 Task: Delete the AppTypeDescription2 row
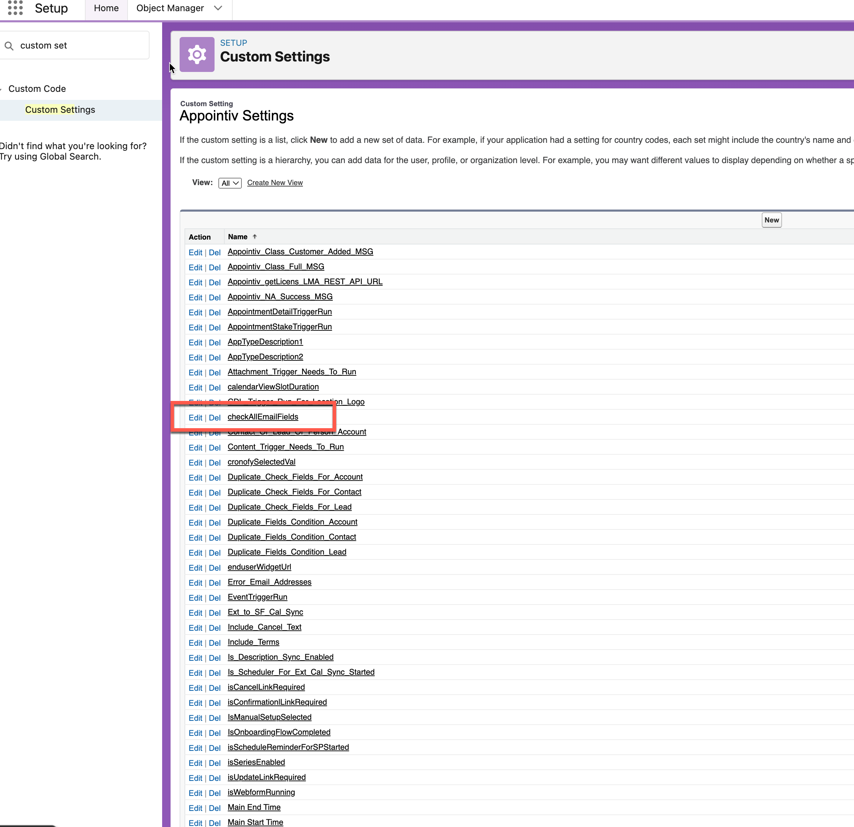[215, 358]
